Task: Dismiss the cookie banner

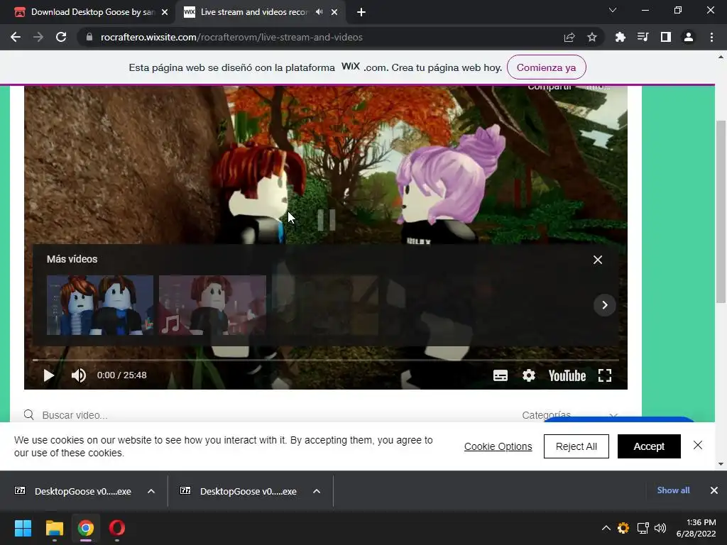Action: point(698,446)
